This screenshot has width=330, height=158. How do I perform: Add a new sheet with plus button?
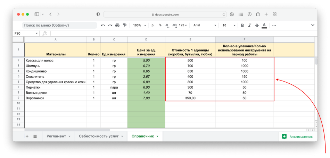click(27, 136)
